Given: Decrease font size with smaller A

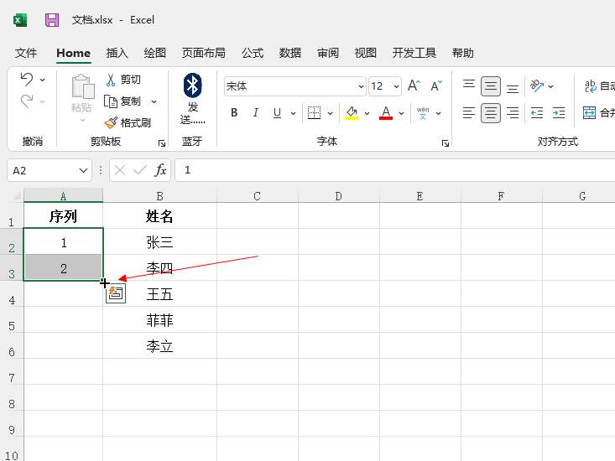Looking at the screenshot, I should pyautogui.click(x=436, y=85).
